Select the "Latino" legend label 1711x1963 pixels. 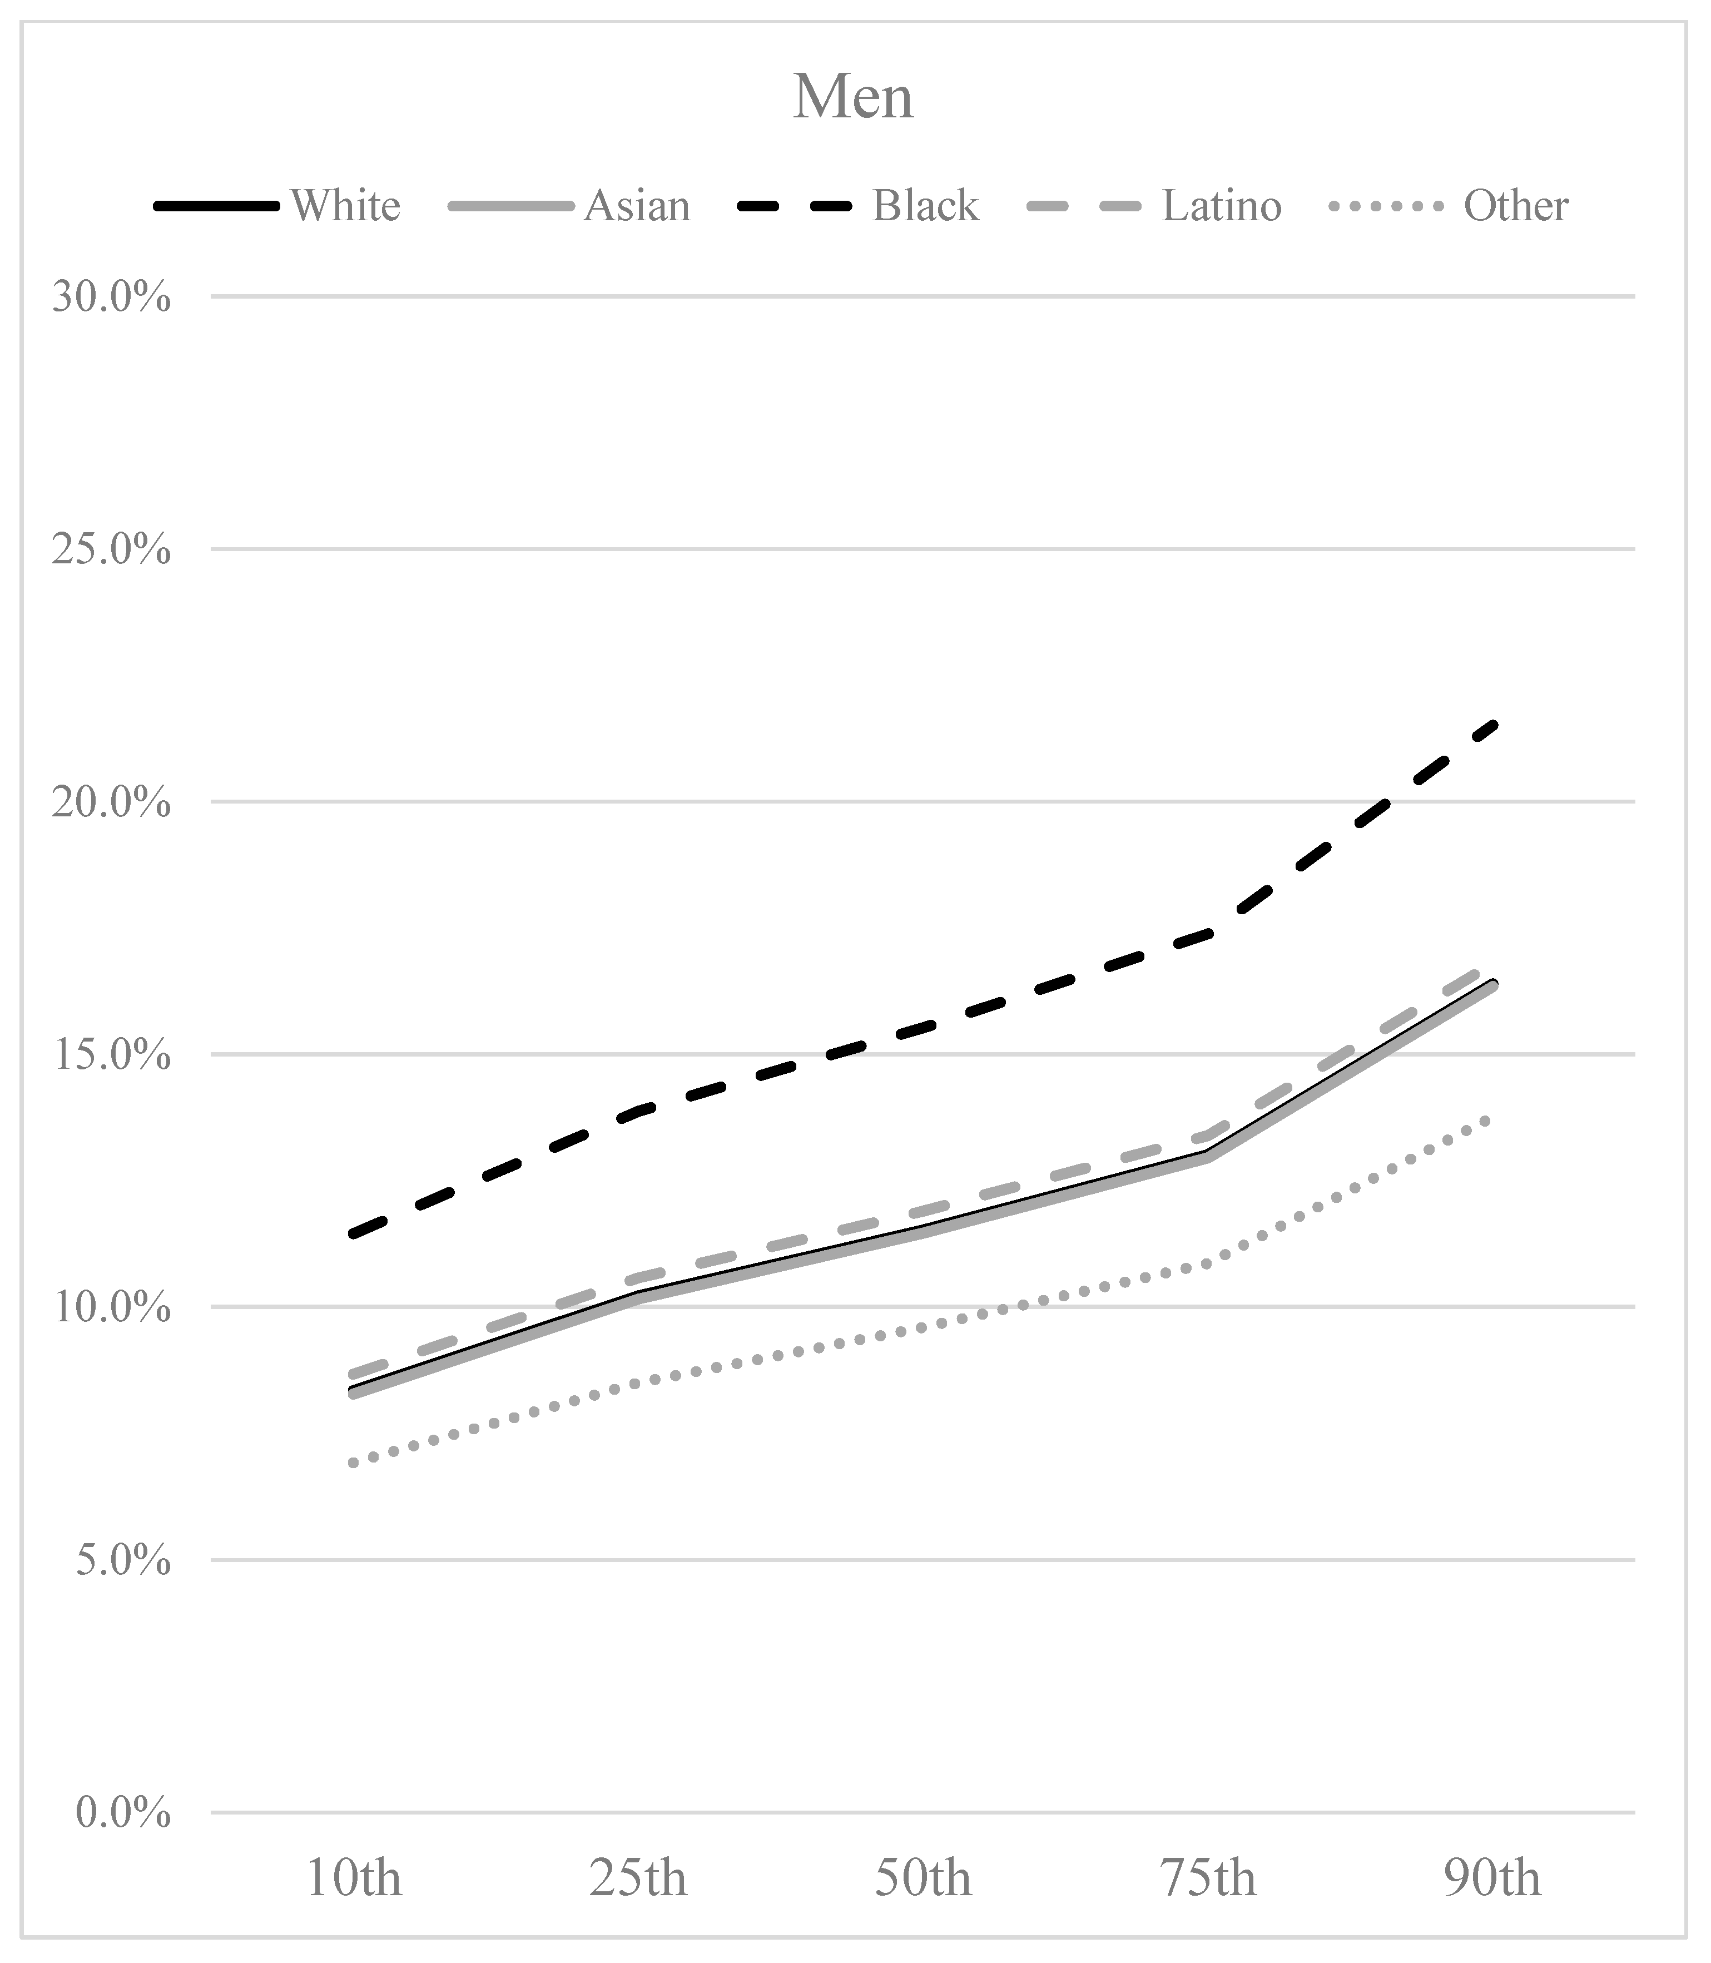(1221, 206)
